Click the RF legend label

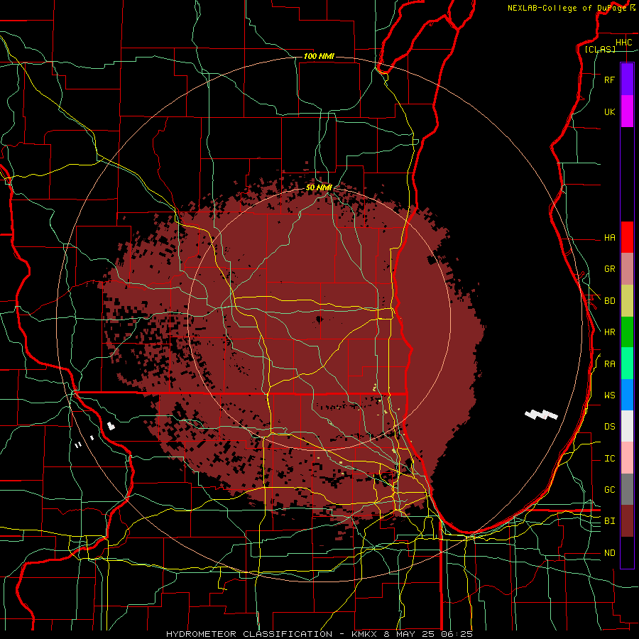coord(610,80)
